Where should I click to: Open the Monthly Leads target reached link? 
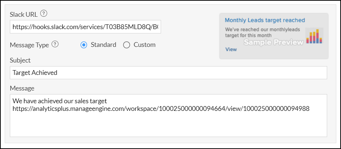[x=265, y=20]
